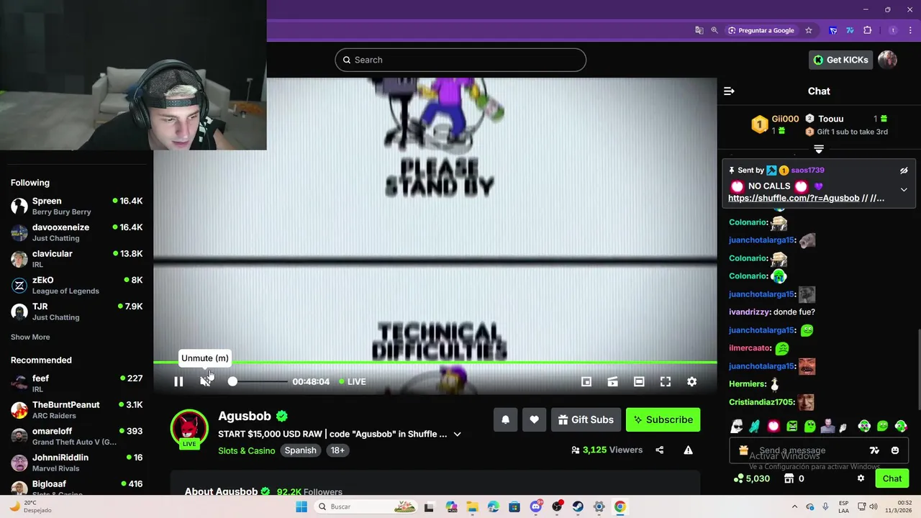Viewport: 921px width, 518px height.
Task: Open the channel shop icon
Action: tap(789, 478)
